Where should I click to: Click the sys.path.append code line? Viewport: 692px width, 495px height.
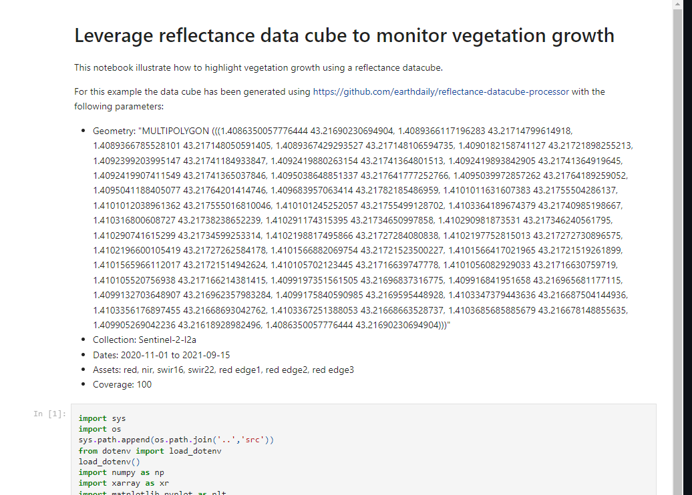pyautogui.click(x=176, y=440)
